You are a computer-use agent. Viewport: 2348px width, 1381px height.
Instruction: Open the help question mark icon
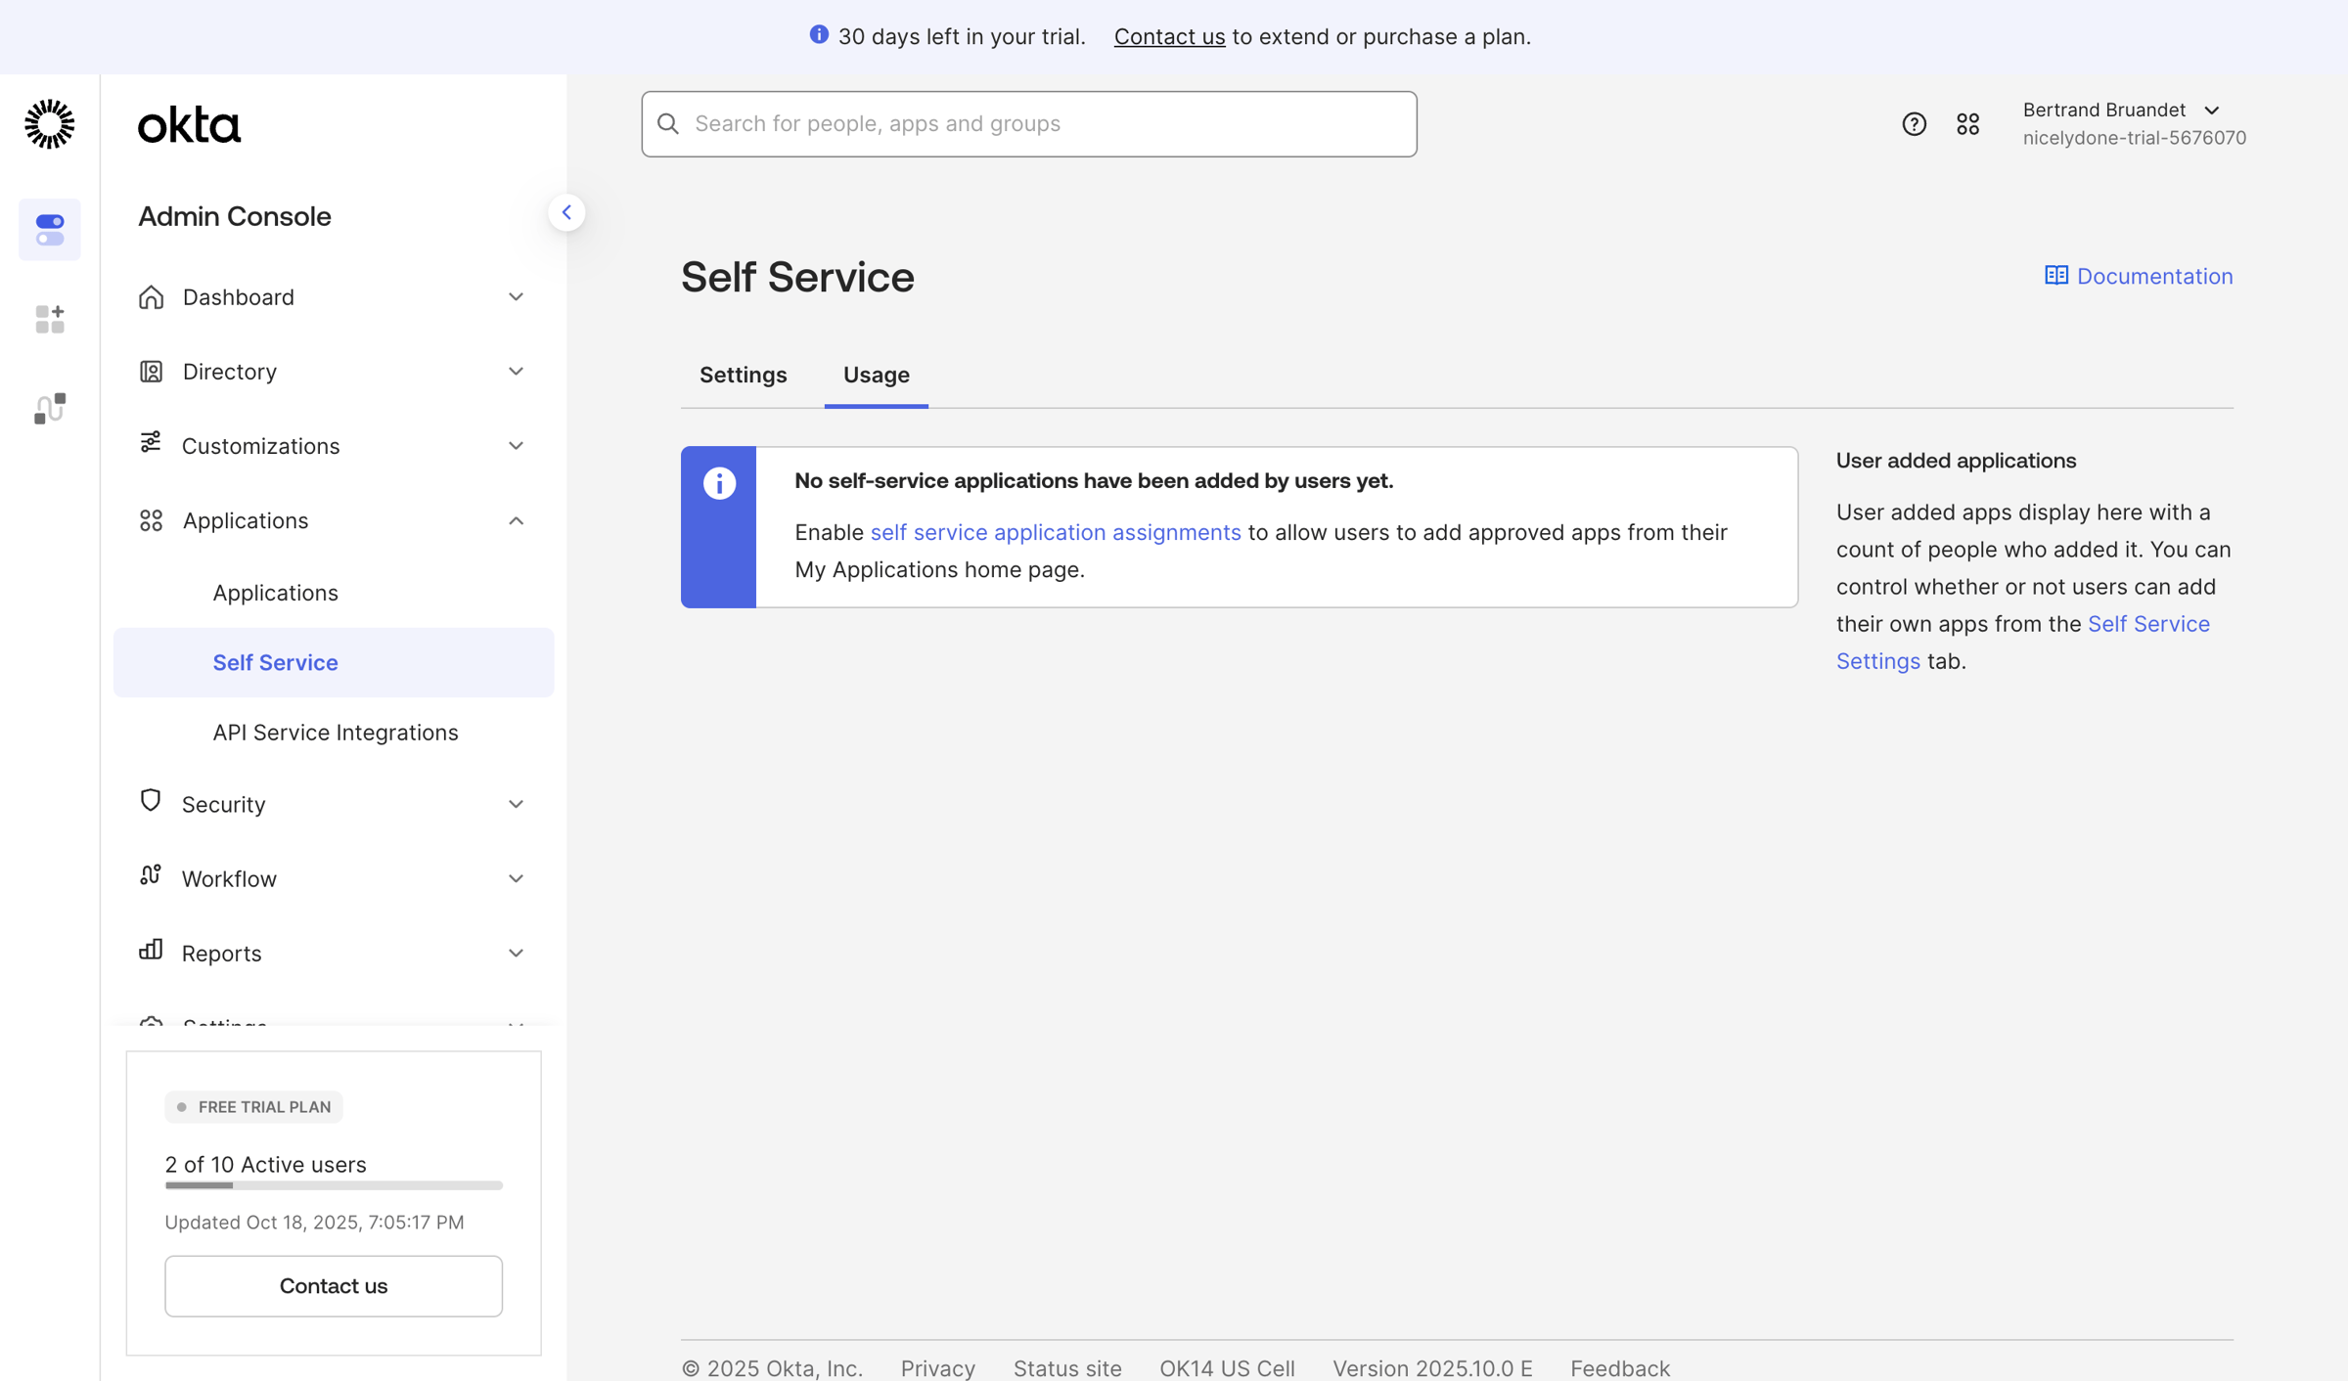click(x=1915, y=124)
